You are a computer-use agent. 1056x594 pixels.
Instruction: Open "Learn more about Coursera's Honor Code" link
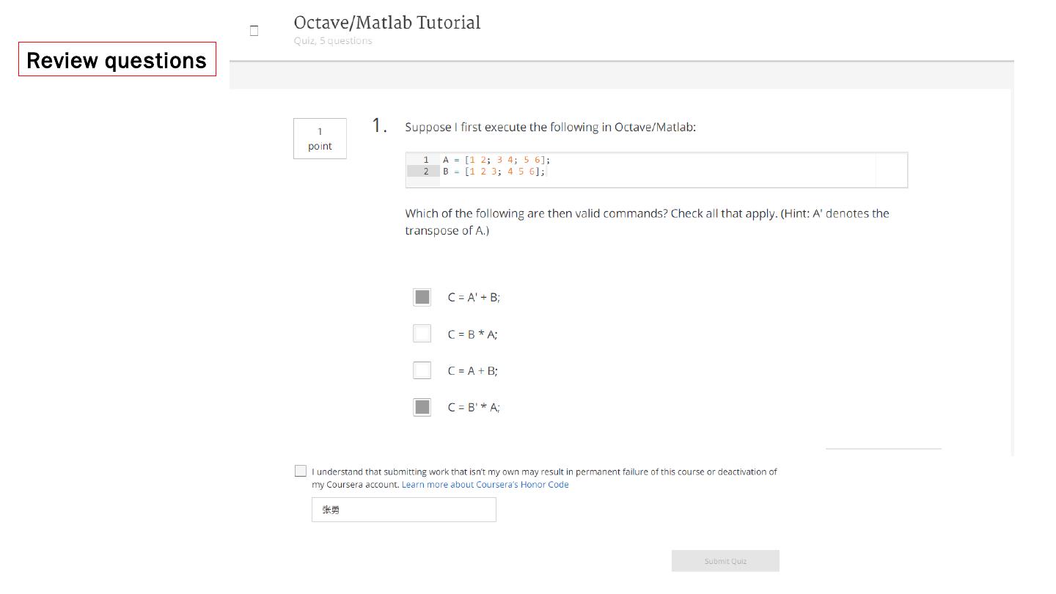point(485,485)
